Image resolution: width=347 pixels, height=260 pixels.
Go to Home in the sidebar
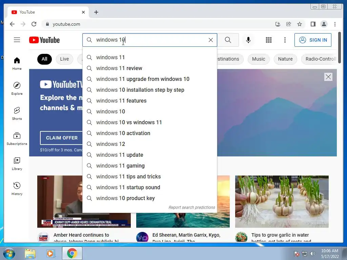(17, 64)
